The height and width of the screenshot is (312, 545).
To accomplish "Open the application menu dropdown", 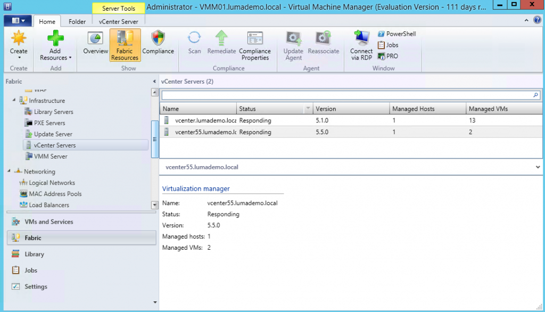I will tap(18, 21).
